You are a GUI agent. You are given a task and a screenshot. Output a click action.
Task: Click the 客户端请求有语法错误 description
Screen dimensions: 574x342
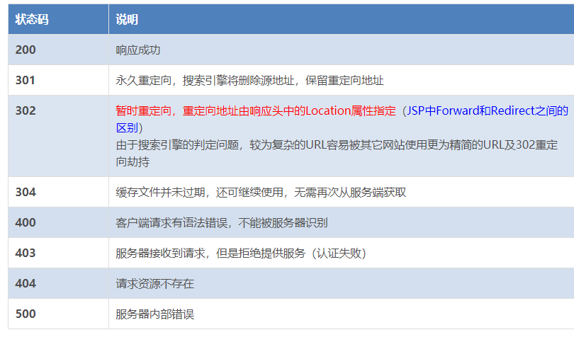coord(222,222)
